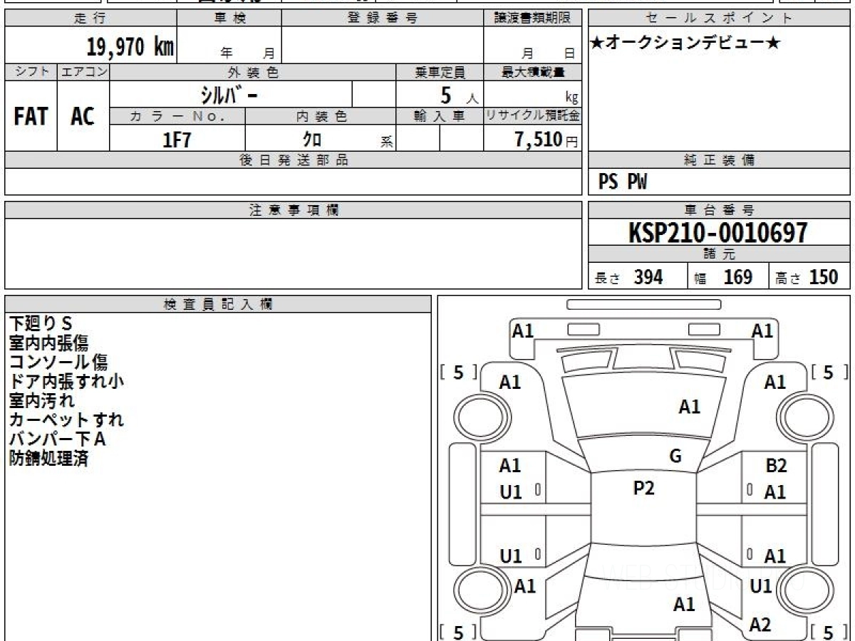Select inspector note 防錆処理済
Screen dimensions: 855x641
tap(49, 459)
